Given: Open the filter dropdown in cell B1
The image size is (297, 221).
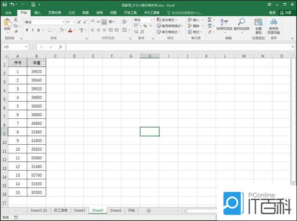Looking at the screenshot, I should 43,64.
